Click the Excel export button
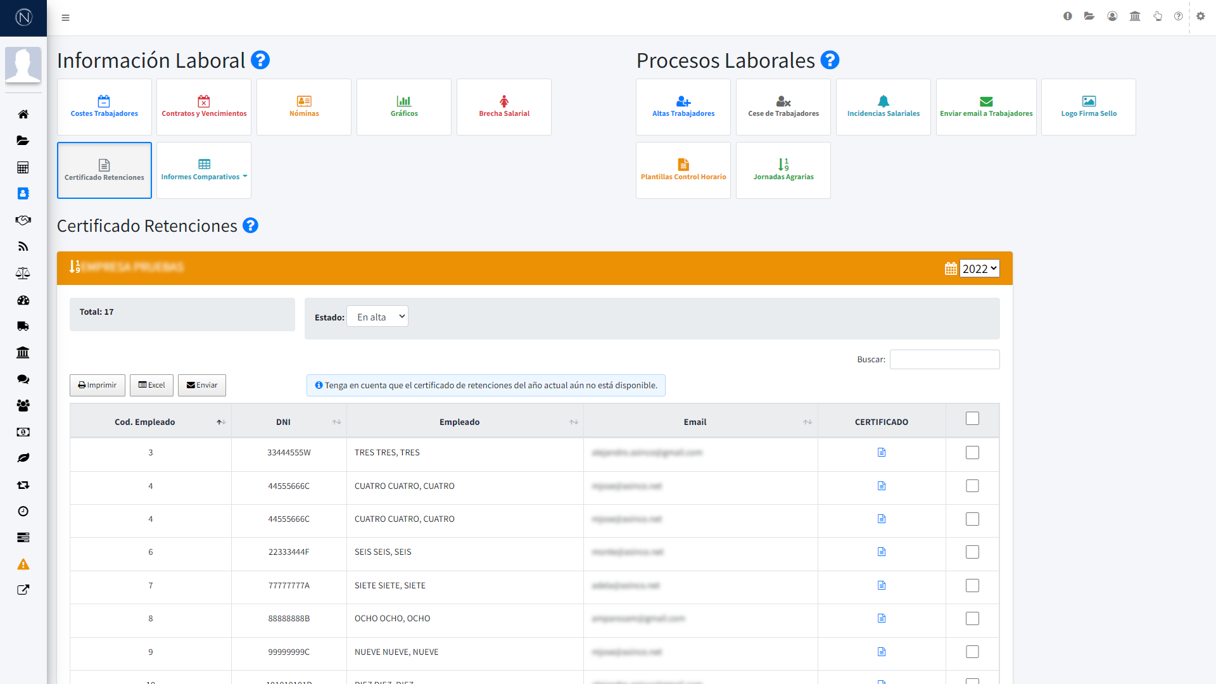The width and height of the screenshot is (1216, 684). [151, 385]
